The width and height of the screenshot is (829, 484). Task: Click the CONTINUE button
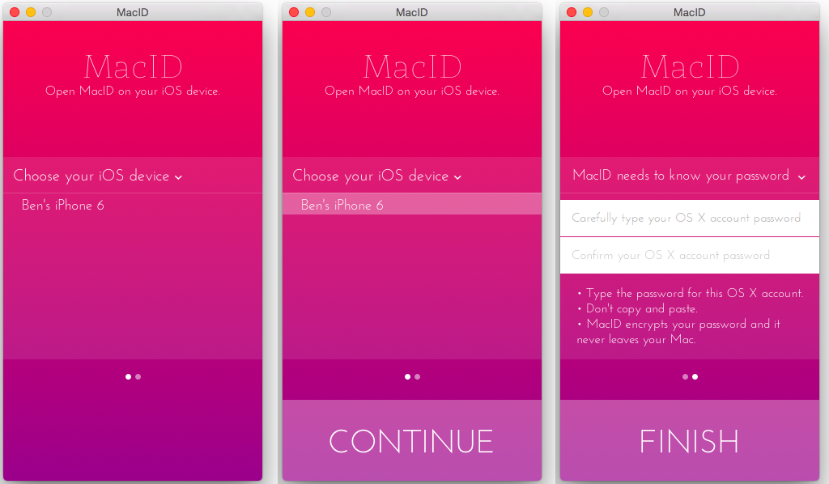[x=411, y=441]
